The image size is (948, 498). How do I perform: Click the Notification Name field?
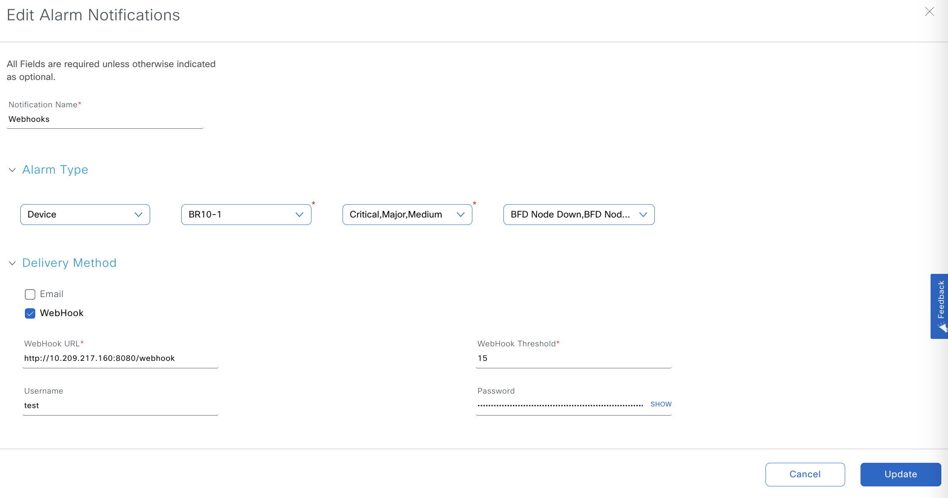105,119
